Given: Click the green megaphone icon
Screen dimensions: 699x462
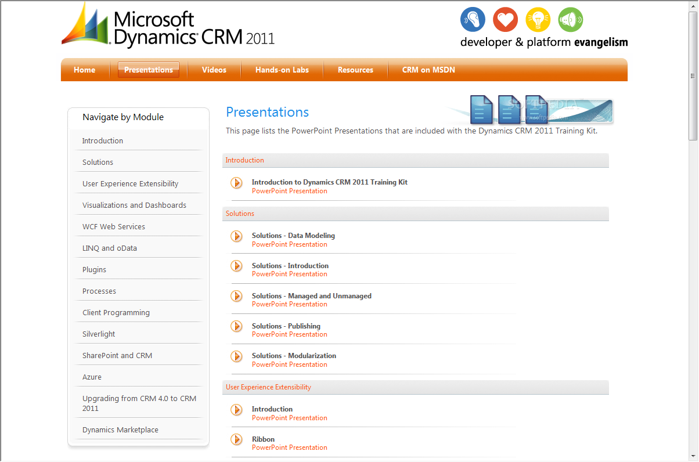Looking at the screenshot, I should 570,20.
